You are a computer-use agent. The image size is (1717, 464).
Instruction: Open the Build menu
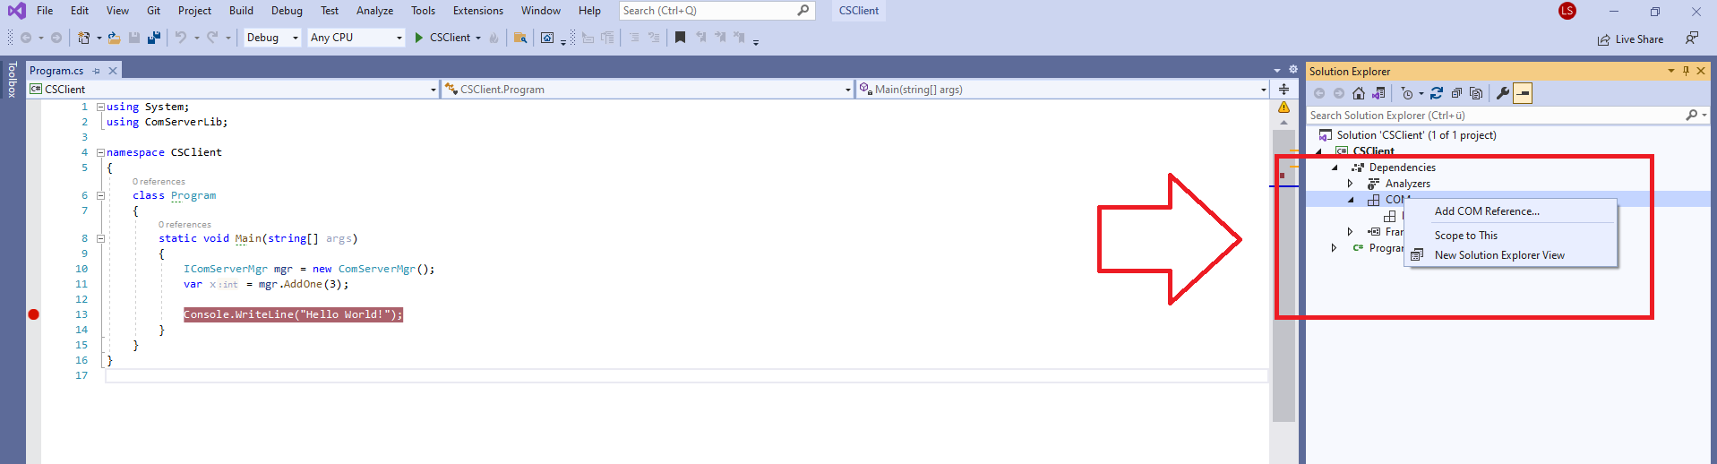point(241,11)
